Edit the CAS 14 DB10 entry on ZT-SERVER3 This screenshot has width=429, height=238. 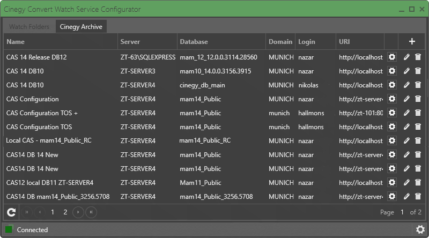406,71
